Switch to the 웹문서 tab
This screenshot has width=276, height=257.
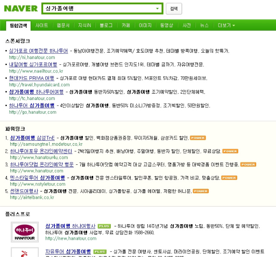point(63,25)
